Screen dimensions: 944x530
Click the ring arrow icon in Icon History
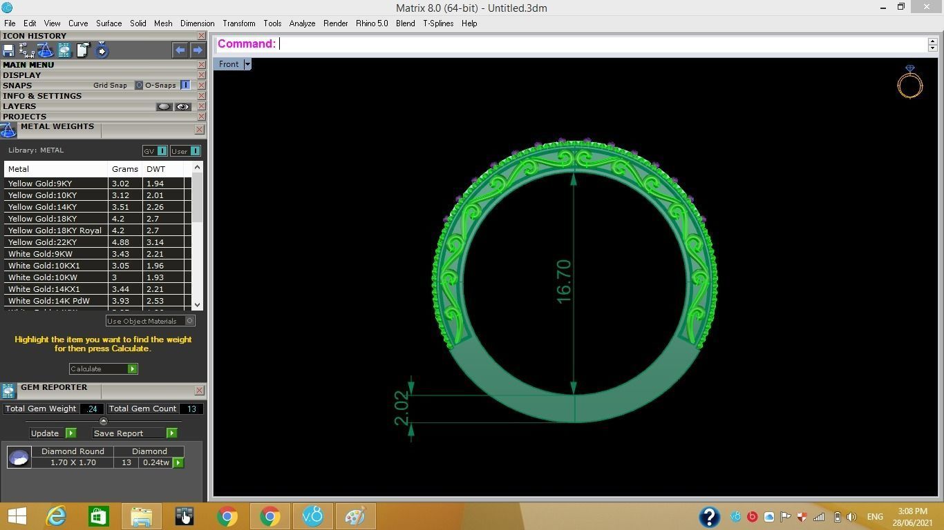coord(102,50)
